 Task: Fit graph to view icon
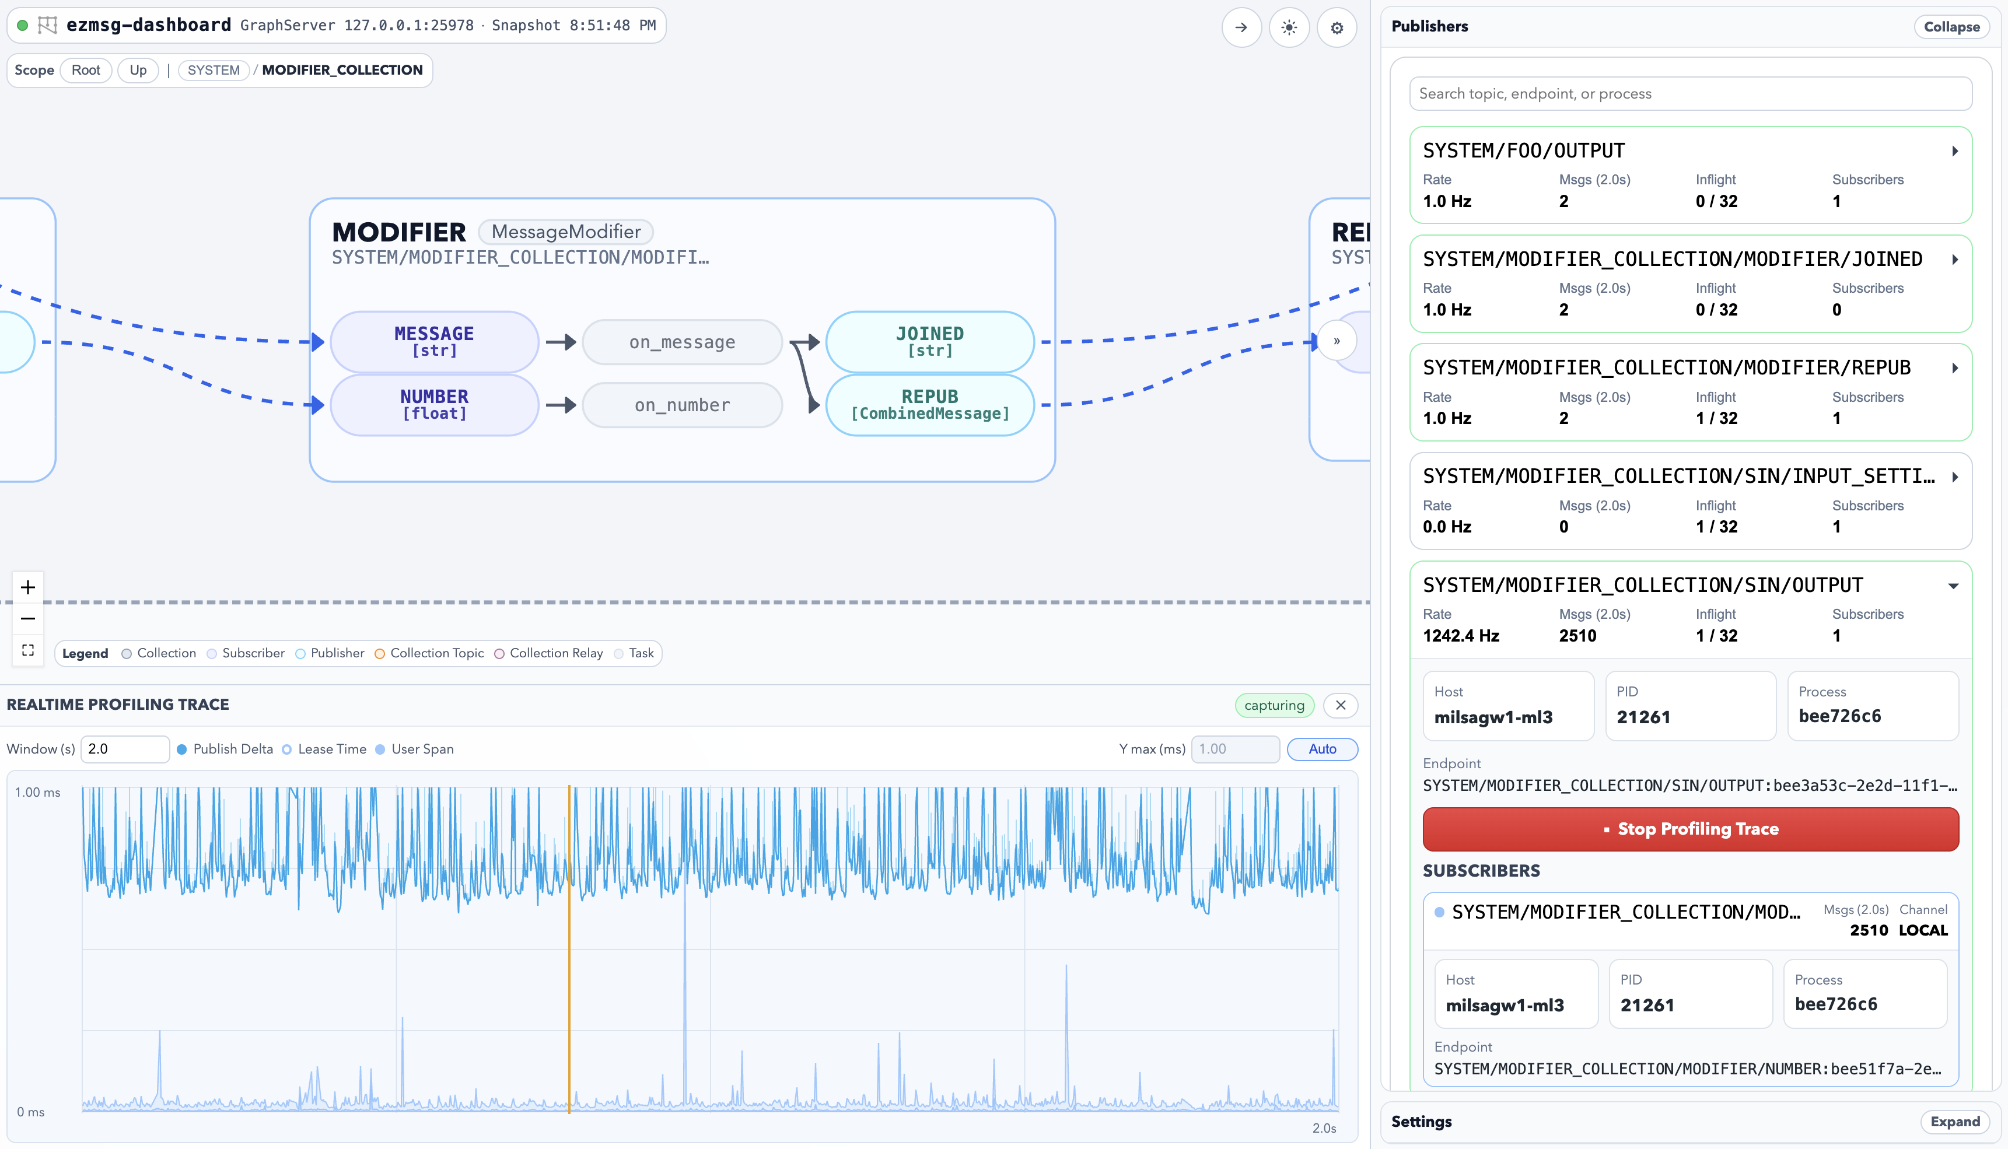(27, 650)
